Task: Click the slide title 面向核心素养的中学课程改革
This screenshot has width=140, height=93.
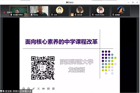Action: point(61,42)
